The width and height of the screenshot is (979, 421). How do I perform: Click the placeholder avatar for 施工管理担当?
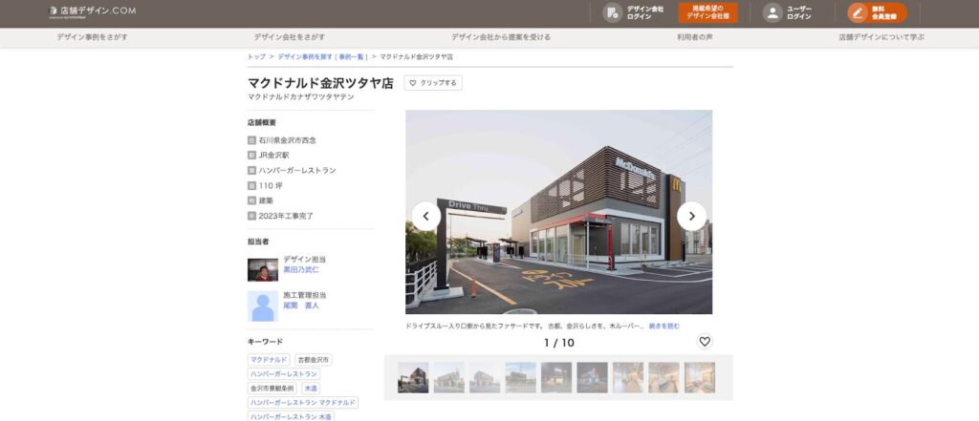coord(263,306)
